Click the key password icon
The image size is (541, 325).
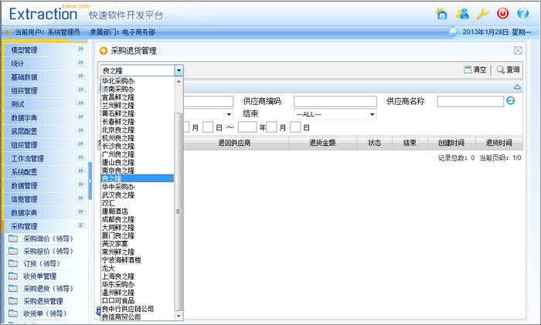coord(482,13)
